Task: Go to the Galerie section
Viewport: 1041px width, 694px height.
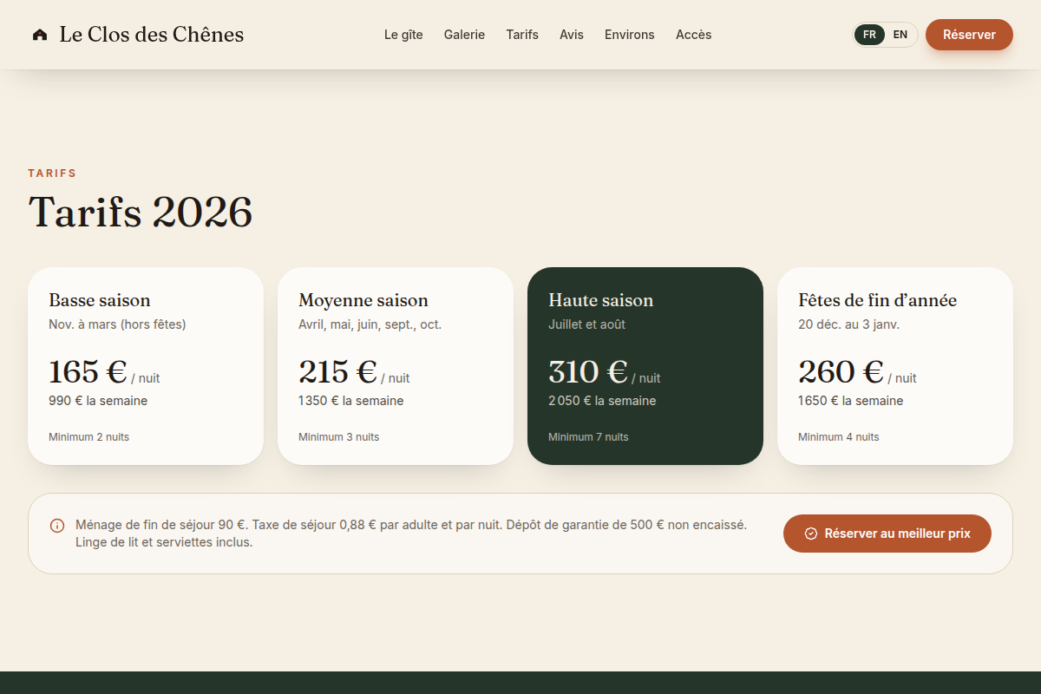Action: (x=464, y=35)
